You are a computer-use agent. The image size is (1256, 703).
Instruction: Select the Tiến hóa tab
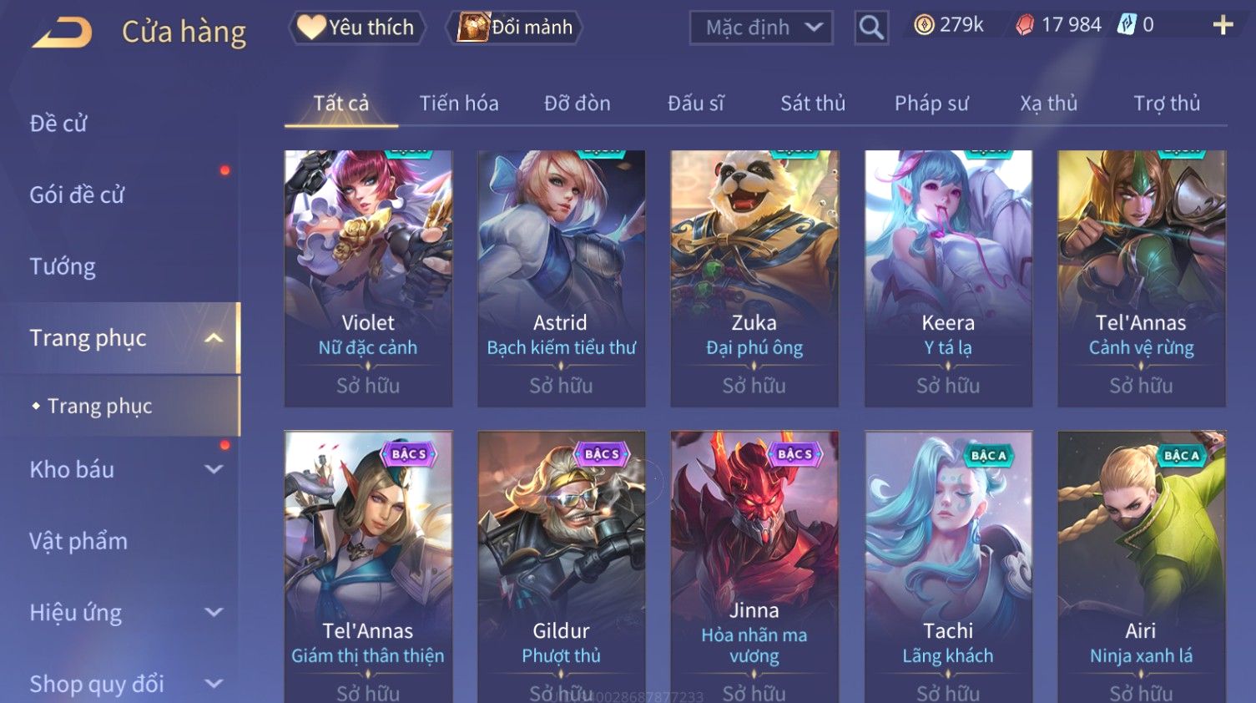(459, 104)
